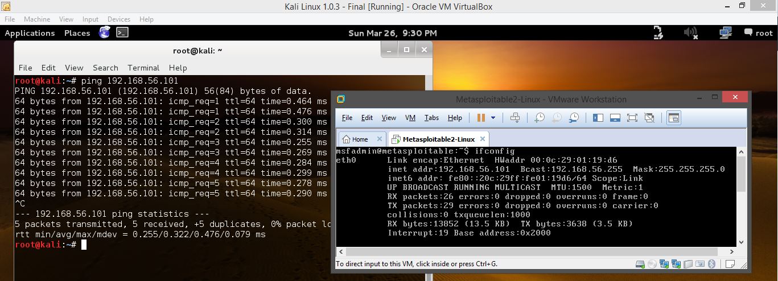Open VirtualBox Machine menu
The width and height of the screenshot is (778, 281).
pos(37,19)
